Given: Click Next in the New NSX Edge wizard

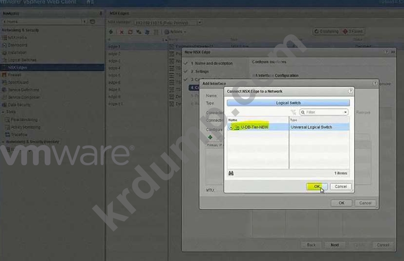Looking at the screenshot, I should pos(335,245).
